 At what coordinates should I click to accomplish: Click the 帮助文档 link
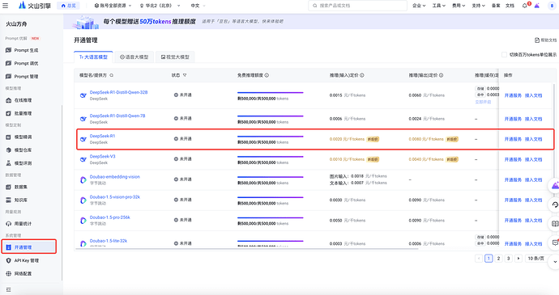click(545, 40)
